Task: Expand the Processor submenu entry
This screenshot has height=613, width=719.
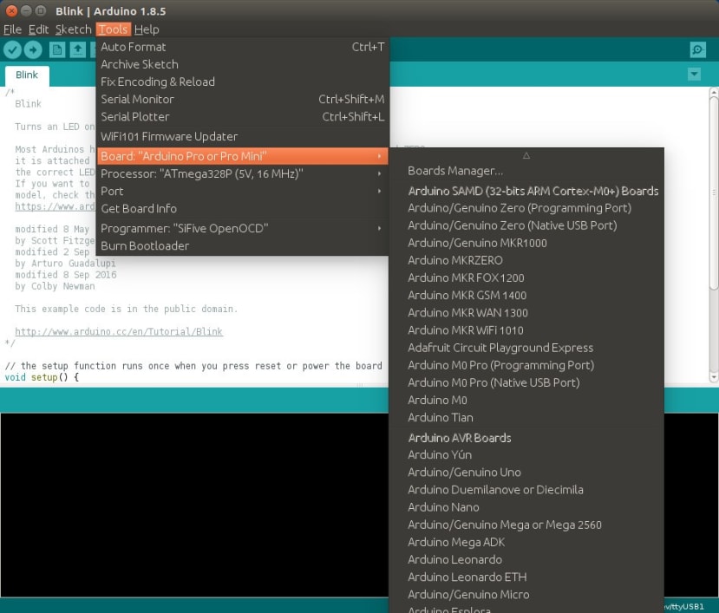Action: [x=243, y=173]
